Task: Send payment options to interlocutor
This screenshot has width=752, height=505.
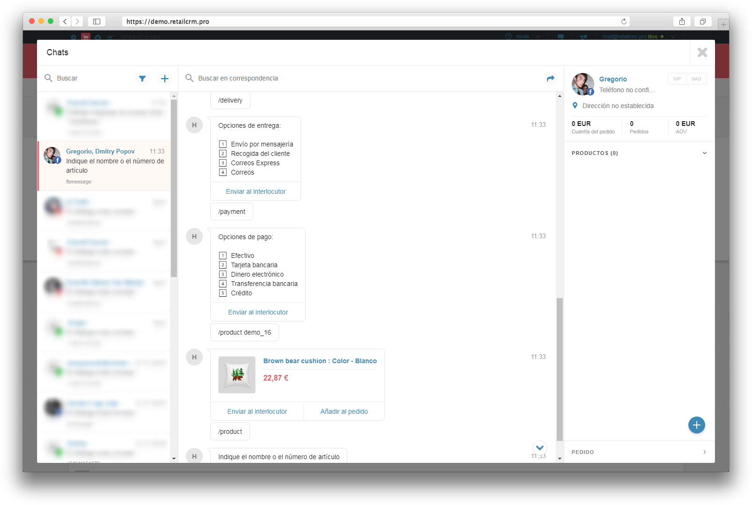Action: pos(258,312)
